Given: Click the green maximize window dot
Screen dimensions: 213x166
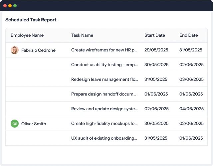Looking at the screenshot, I should 15,6.
